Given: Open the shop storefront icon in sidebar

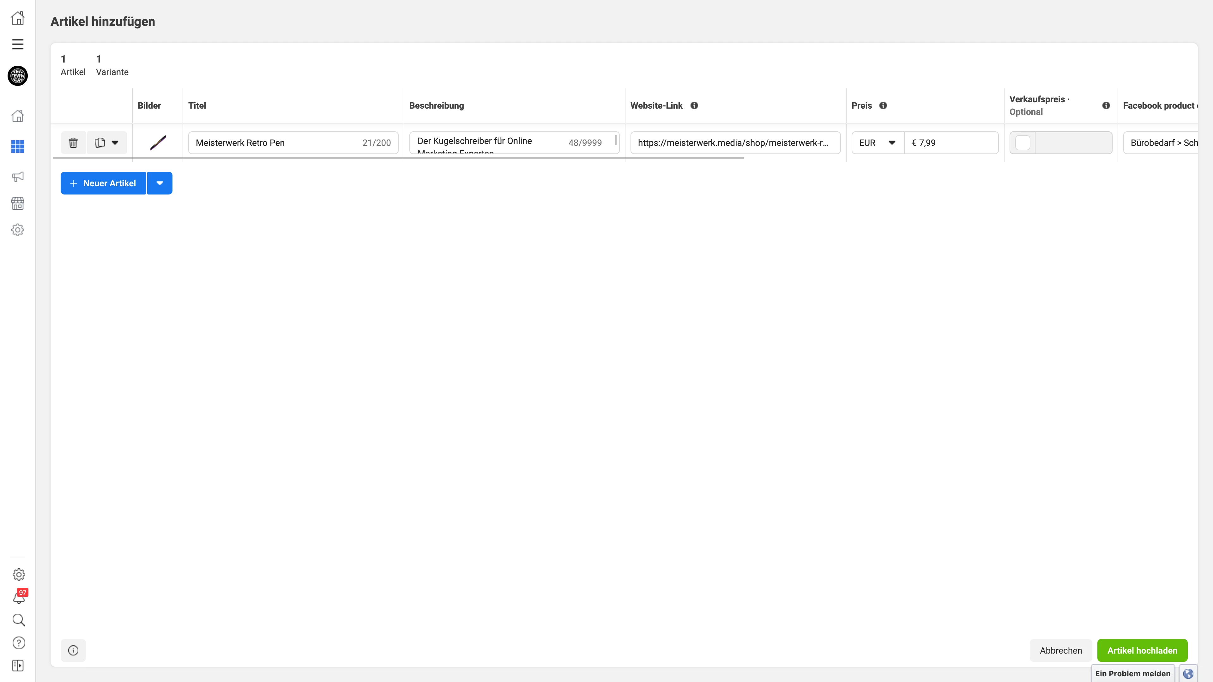Looking at the screenshot, I should (x=17, y=203).
